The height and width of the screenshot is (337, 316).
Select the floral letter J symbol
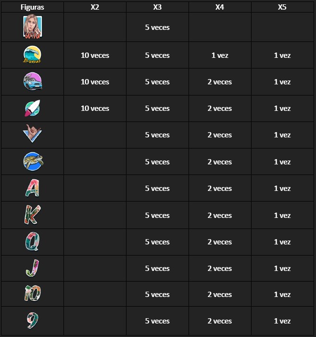tap(33, 268)
